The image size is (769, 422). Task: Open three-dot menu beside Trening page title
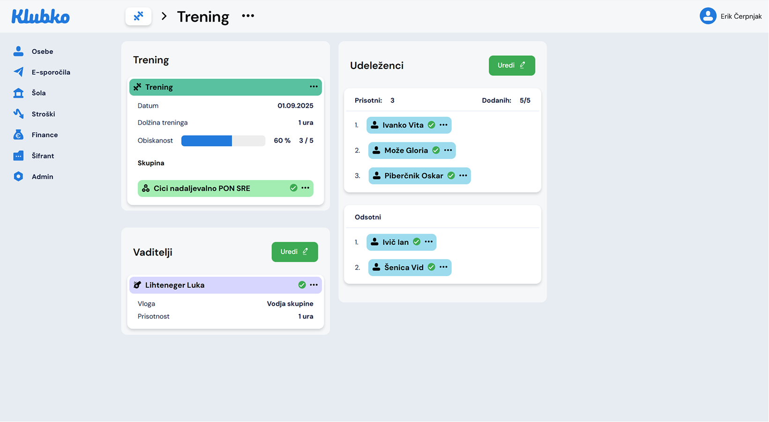248,16
